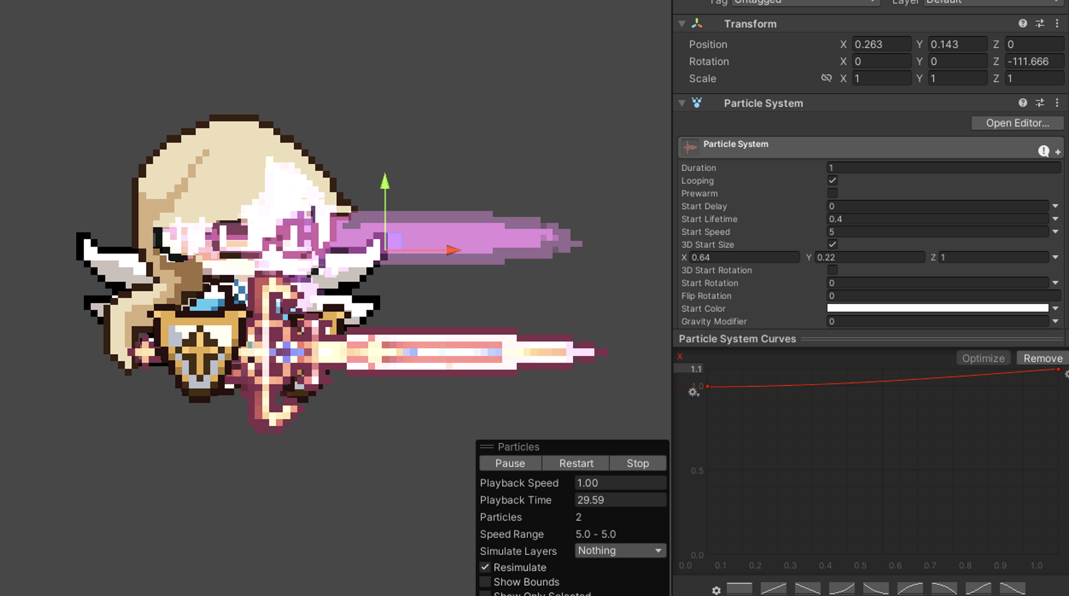The height and width of the screenshot is (596, 1069).
Task: Toggle constrained proportions link icon on Scale
Action: click(826, 78)
